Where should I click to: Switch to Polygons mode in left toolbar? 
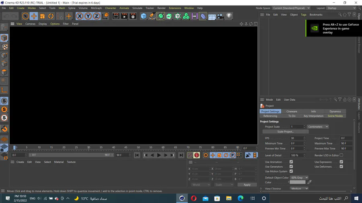point(4,72)
